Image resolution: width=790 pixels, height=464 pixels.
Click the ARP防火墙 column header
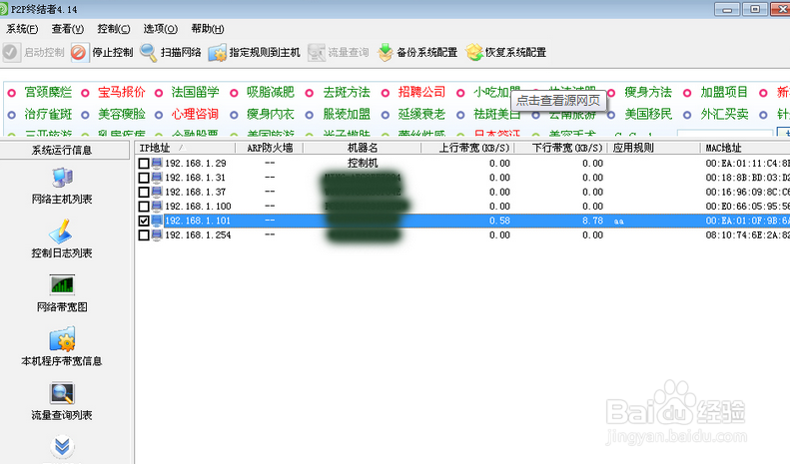[269, 148]
